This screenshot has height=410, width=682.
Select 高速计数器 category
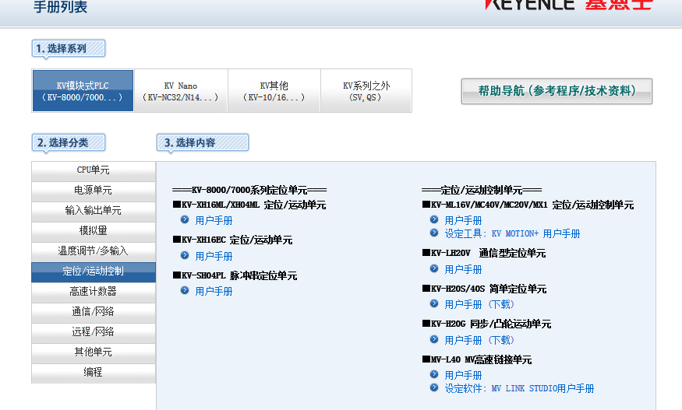pyautogui.click(x=94, y=291)
